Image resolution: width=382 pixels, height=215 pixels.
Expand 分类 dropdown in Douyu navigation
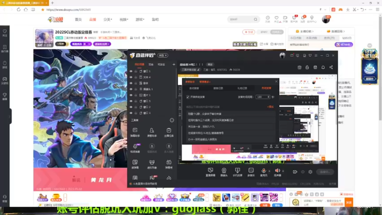point(108,19)
